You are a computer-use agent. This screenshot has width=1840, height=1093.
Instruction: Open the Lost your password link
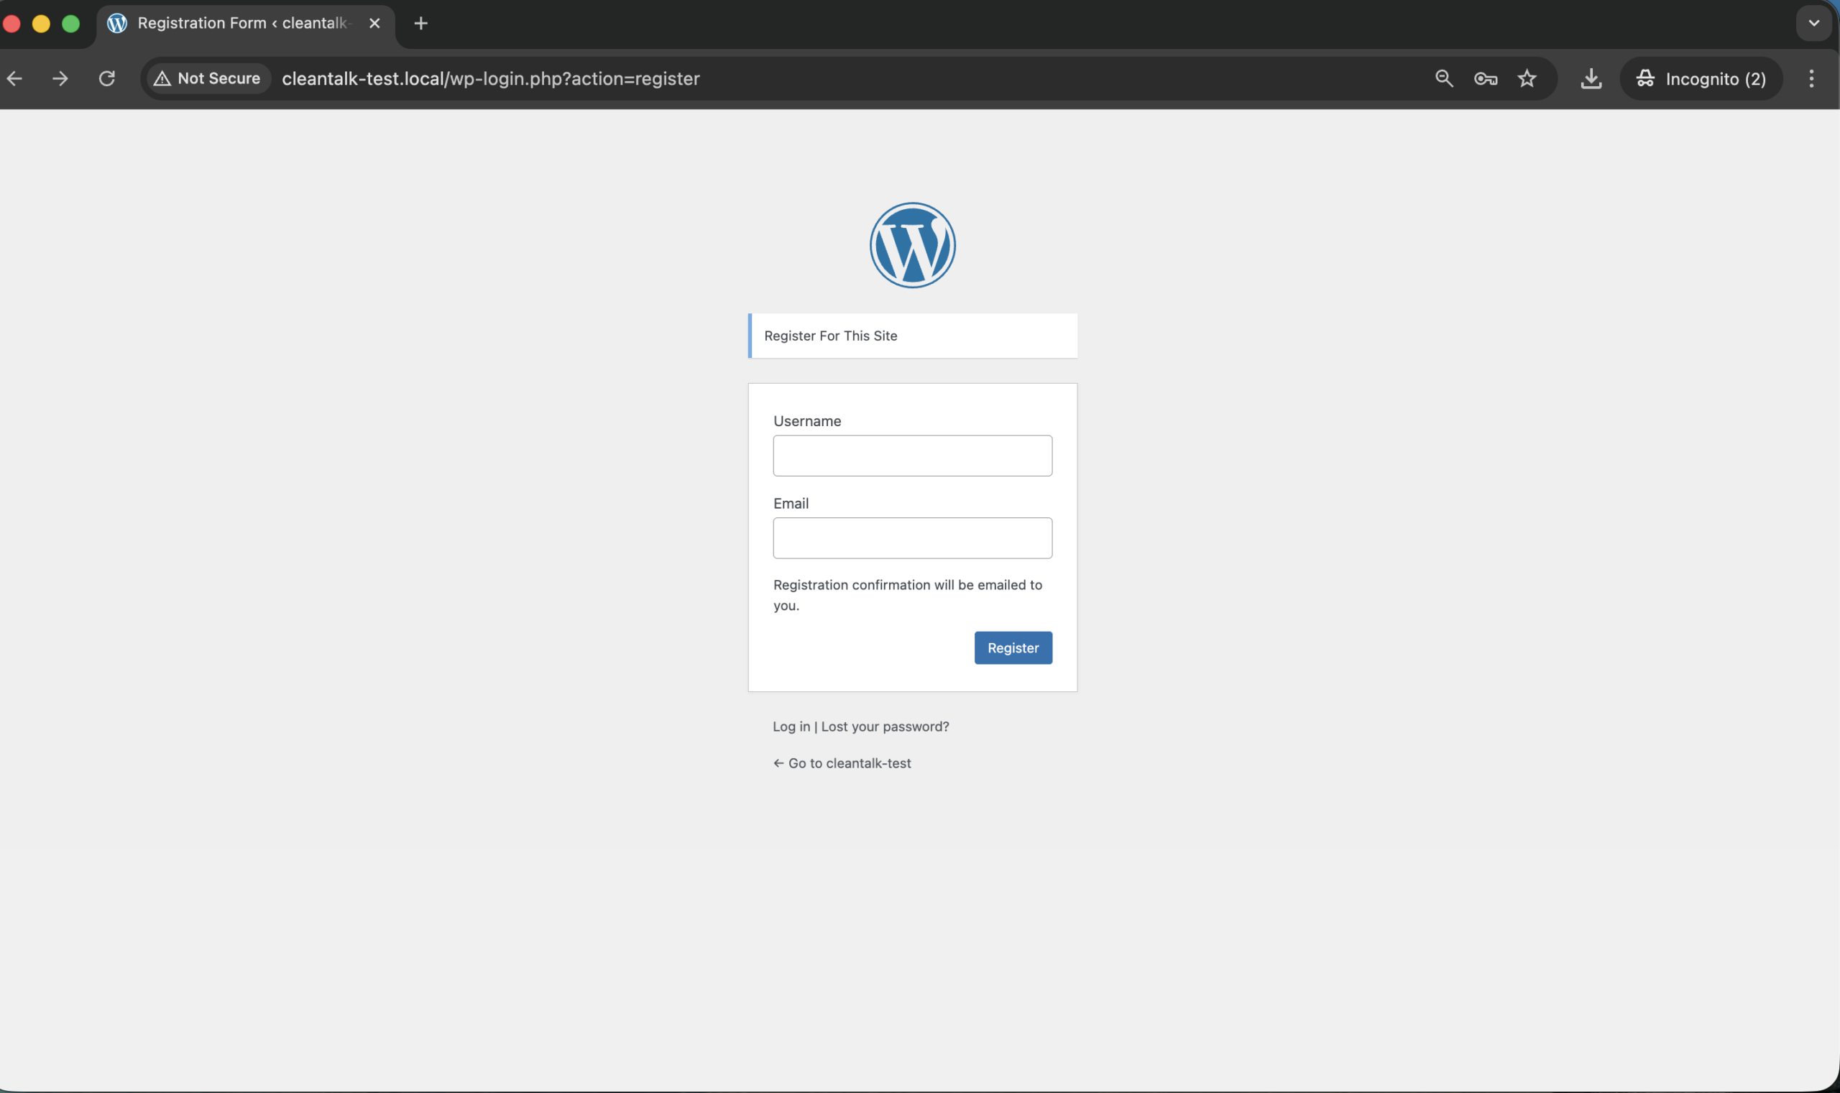pyautogui.click(x=884, y=727)
